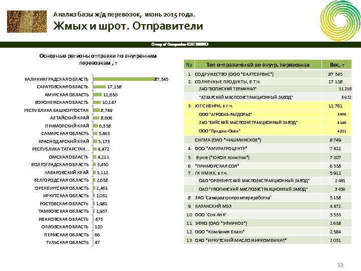361x271 pixels.
Task: Click the '№' column header
Action: click(x=189, y=65)
